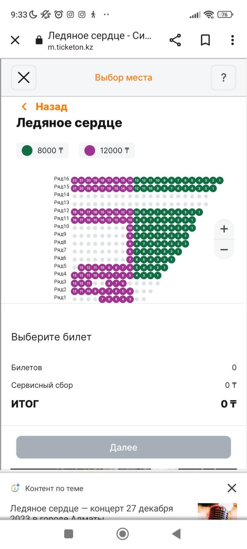Tap the share icon in browser bar
247x549 pixels.
click(x=175, y=40)
